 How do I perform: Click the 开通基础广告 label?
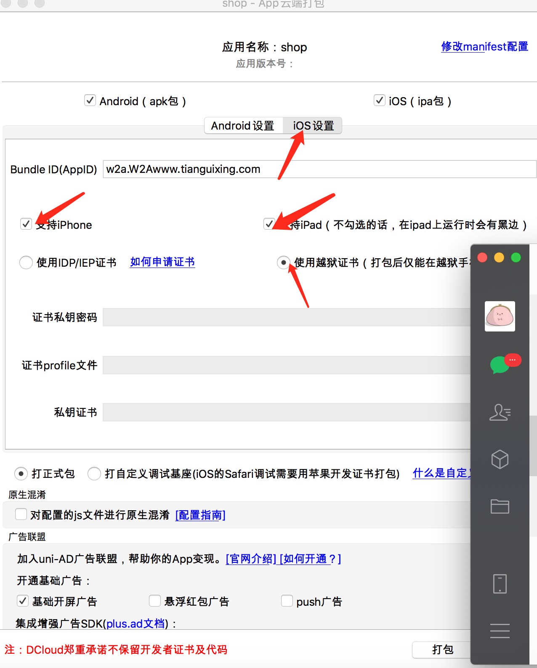[x=53, y=581]
